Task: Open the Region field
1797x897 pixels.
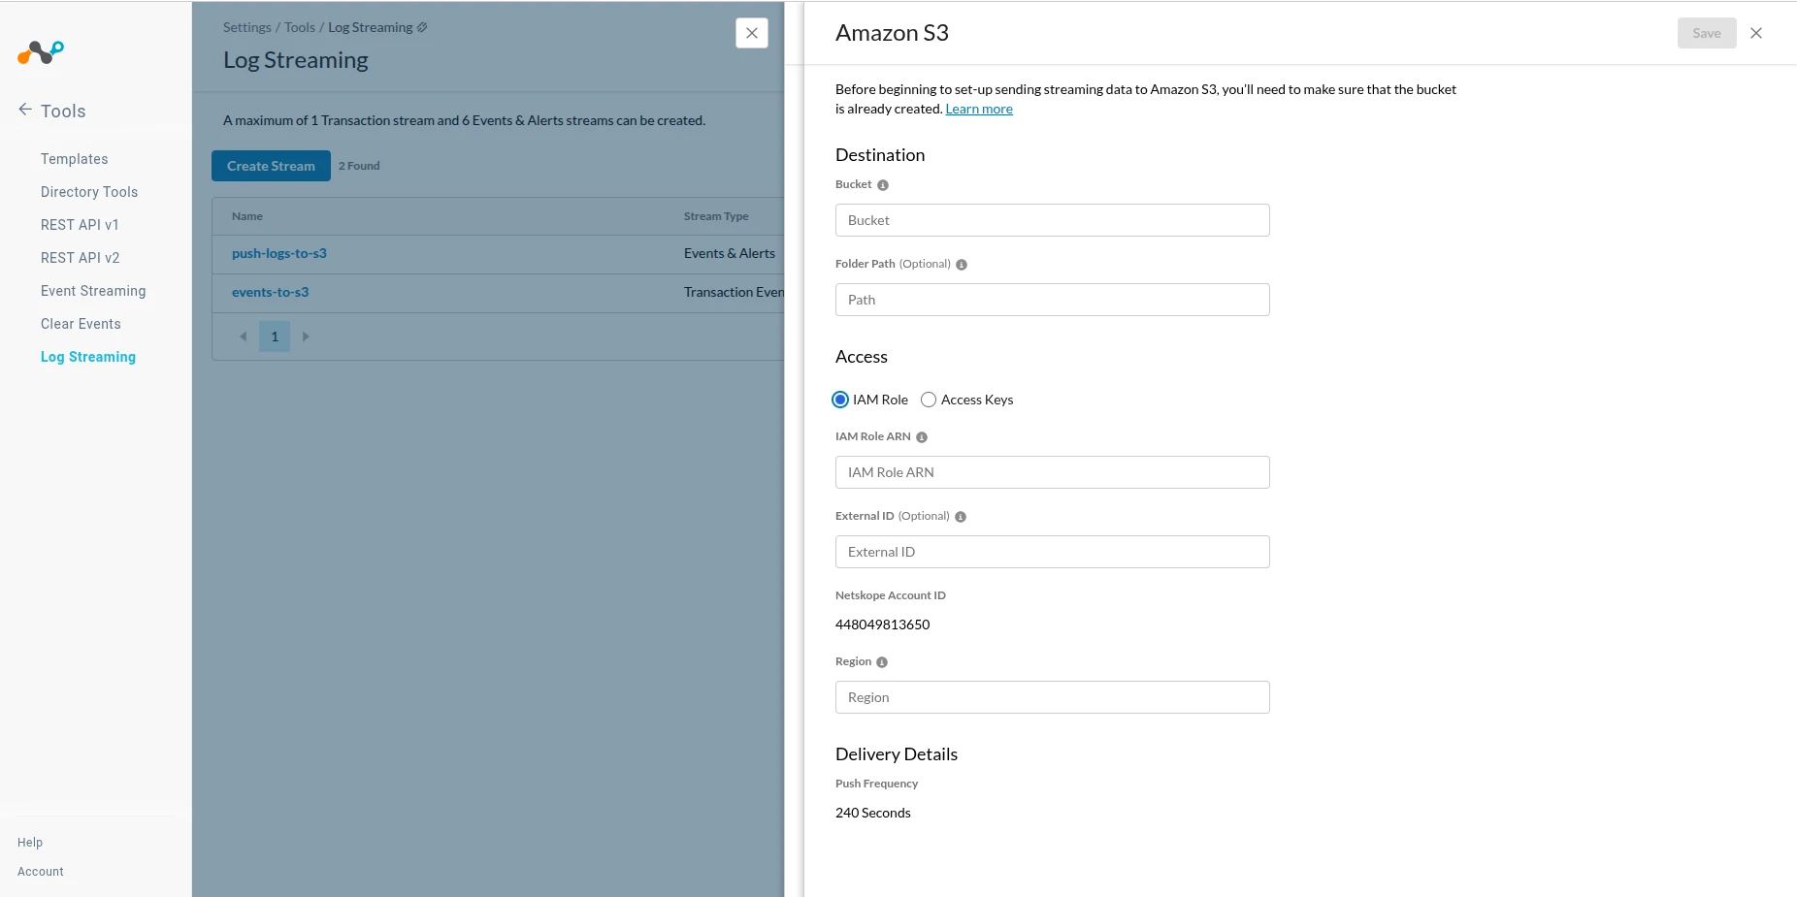Action: pyautogui.click(x=1052, y=697)
